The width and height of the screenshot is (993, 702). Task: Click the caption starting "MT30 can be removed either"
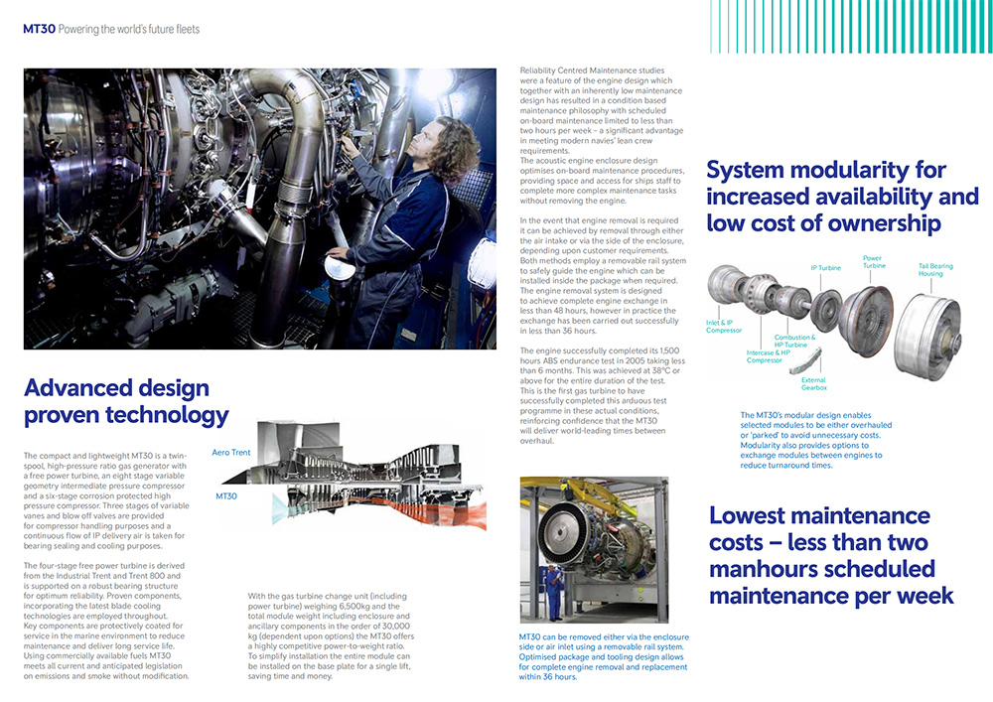pos(604,657)
